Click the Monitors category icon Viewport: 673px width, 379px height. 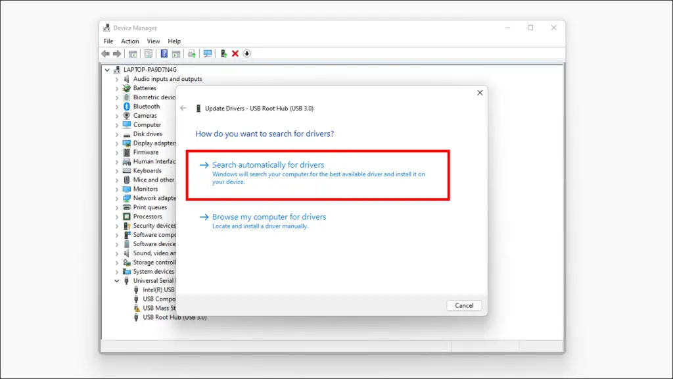click(x=127, y=189)
